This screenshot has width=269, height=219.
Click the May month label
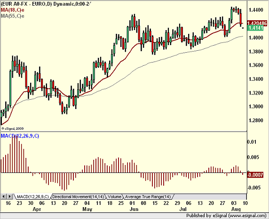87,209
